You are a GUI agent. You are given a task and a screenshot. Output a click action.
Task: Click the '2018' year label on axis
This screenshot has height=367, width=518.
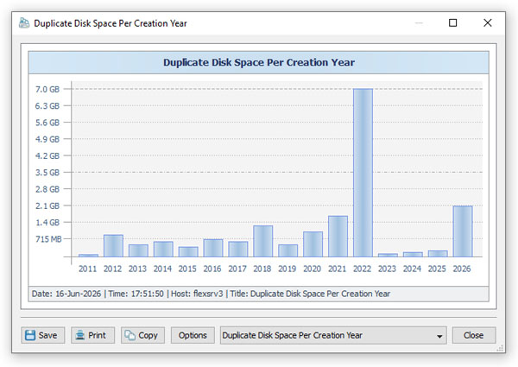tap(262, 269)
